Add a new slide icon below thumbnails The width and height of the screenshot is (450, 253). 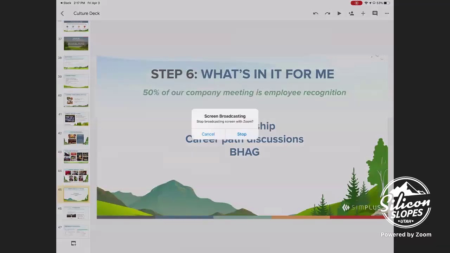point(73,243)
